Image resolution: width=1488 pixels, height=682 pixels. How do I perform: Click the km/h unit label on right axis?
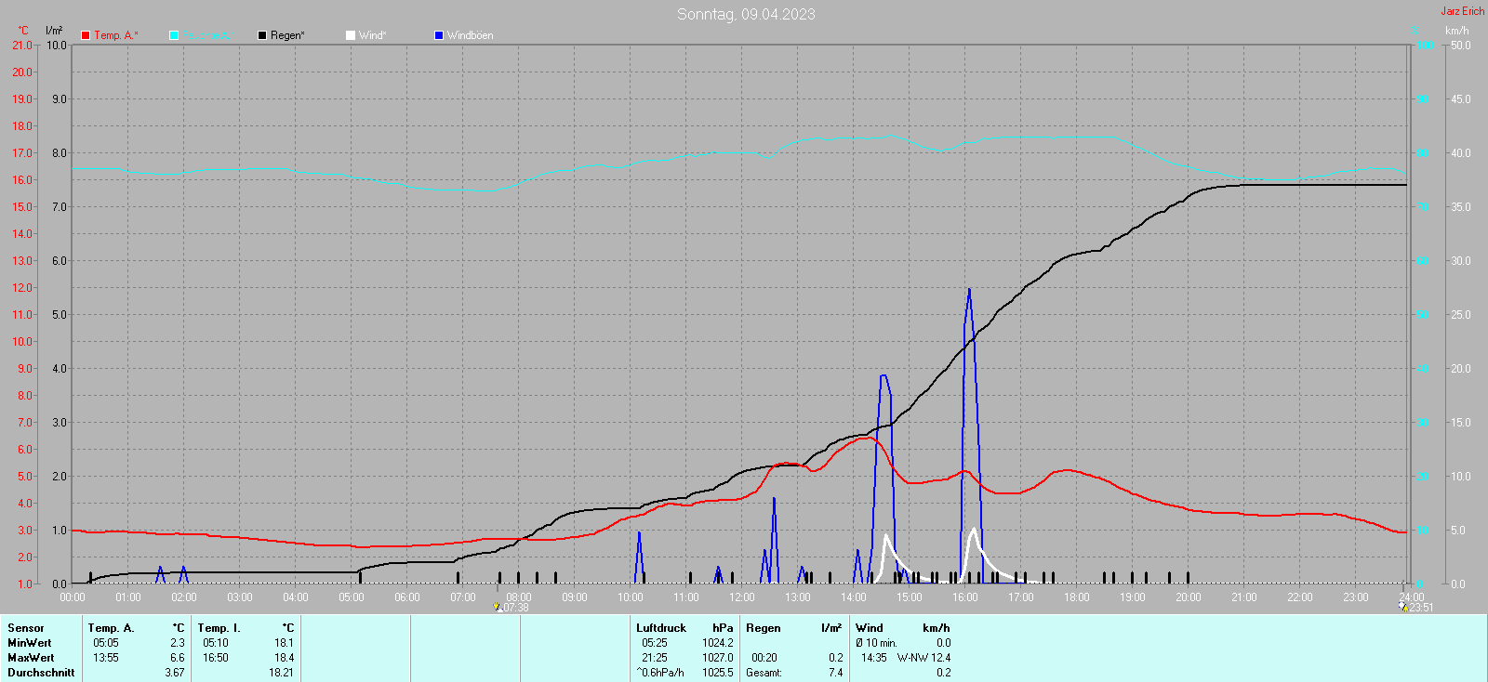pyautogui.click(x=1456, y=31)
